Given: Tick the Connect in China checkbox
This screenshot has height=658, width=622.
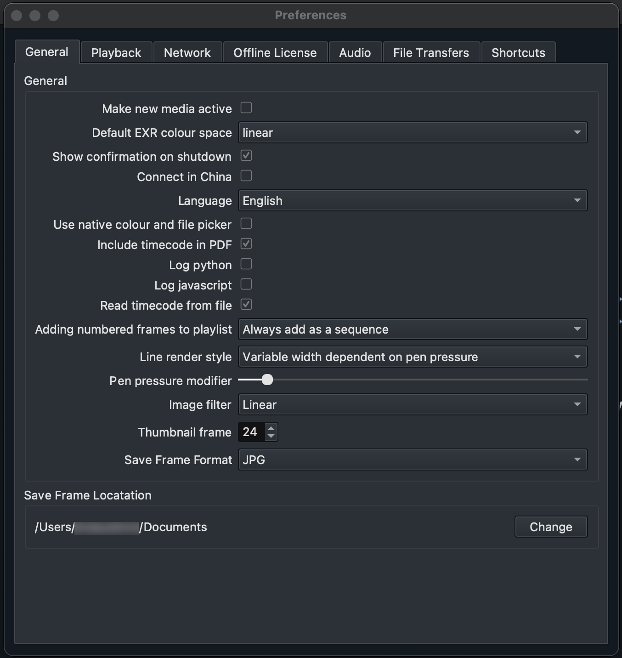Looking at the screenshot, I should point(246,176).
